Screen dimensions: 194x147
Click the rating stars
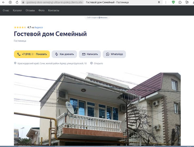click(20, 27)
